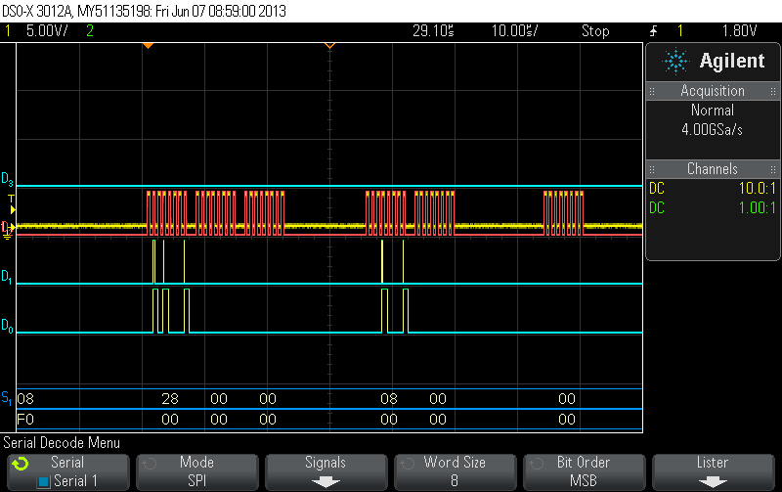782x492 pixels.
Task: Click the 4.00GSa/s sample rate
Action: pyautogui.click(x=713, y=130)
